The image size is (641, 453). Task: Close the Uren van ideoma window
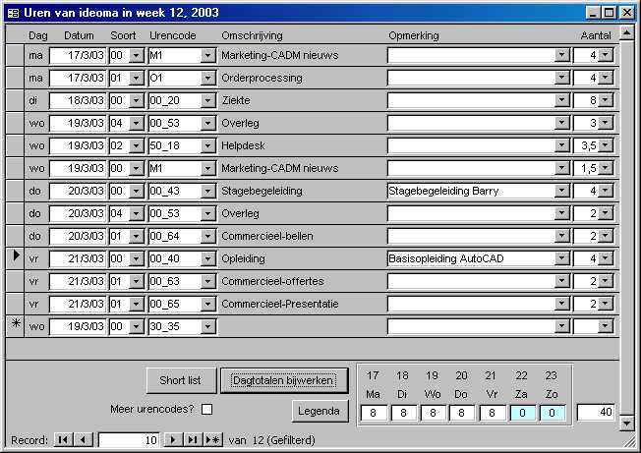pos(626,13)
